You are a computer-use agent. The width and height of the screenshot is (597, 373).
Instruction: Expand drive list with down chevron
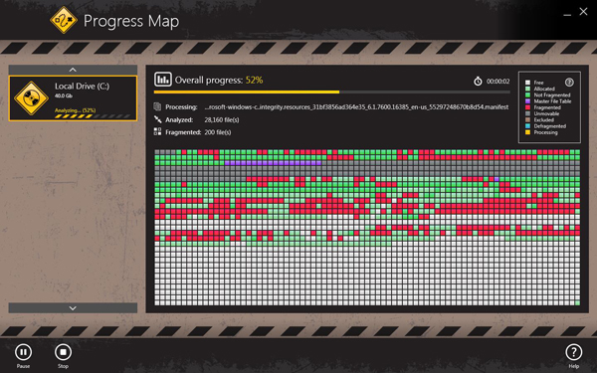coord(73,308)
